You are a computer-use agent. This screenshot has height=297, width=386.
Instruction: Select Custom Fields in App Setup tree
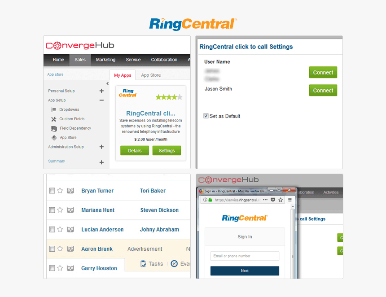coord(72,119)
